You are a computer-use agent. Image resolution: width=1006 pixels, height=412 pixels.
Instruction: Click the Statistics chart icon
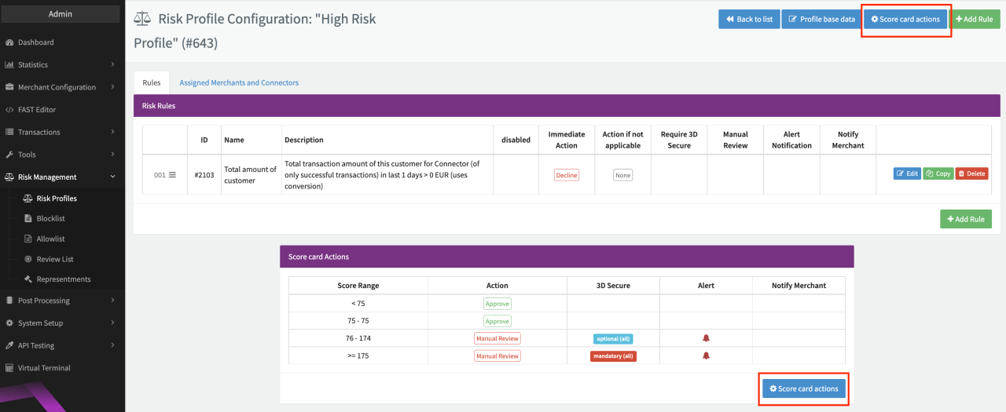pyautogui.click(x=9, y=65)
